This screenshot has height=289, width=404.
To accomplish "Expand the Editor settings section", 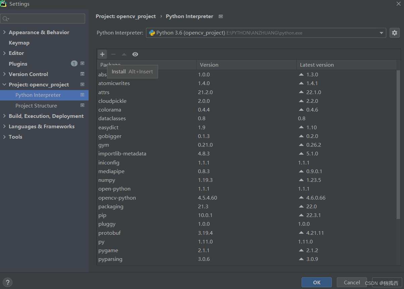I will (4, 53).
